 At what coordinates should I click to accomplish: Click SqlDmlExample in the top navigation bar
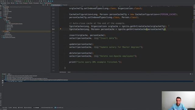tap(48, 3)
